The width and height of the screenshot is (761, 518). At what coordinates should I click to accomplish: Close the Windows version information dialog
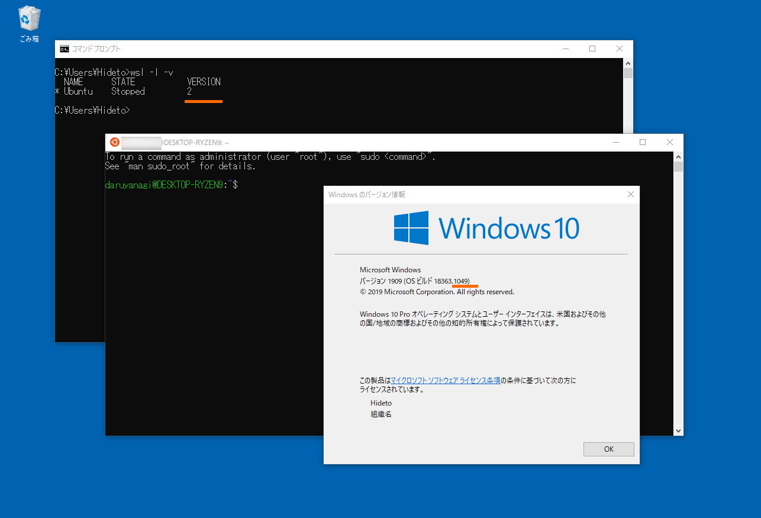630,194
